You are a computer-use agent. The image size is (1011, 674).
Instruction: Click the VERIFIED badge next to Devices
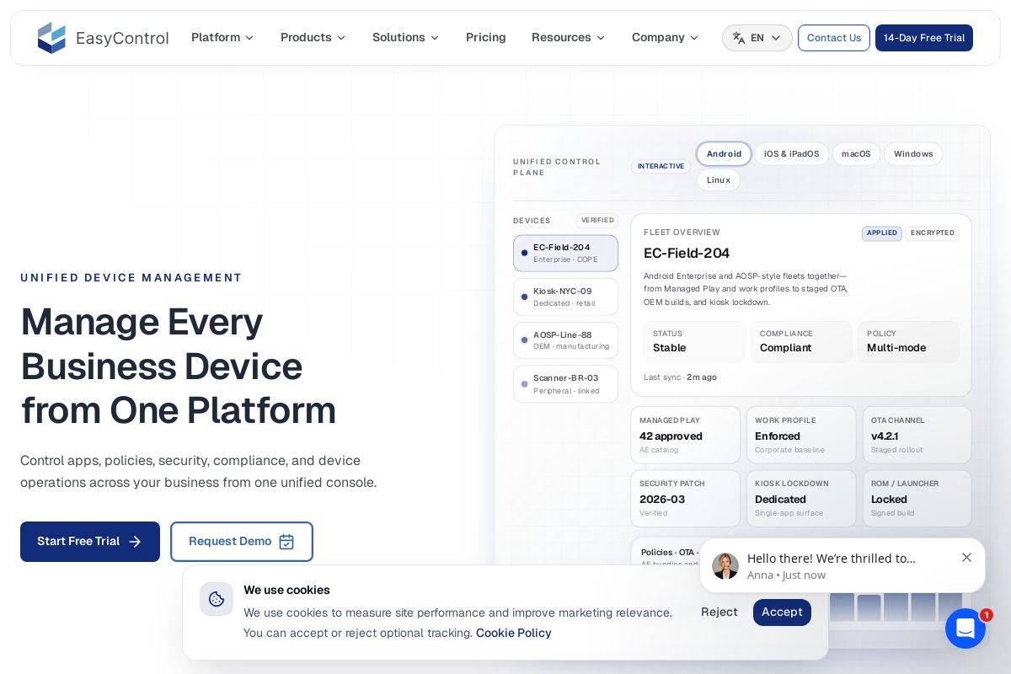(x=597, y=221)
